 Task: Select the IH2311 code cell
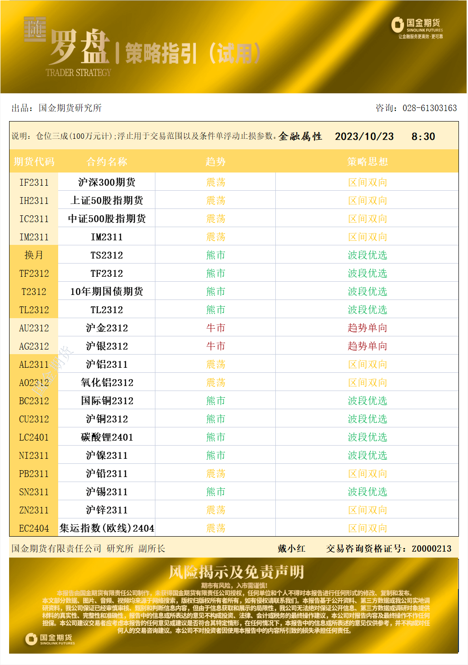click(x=34, y=200)
